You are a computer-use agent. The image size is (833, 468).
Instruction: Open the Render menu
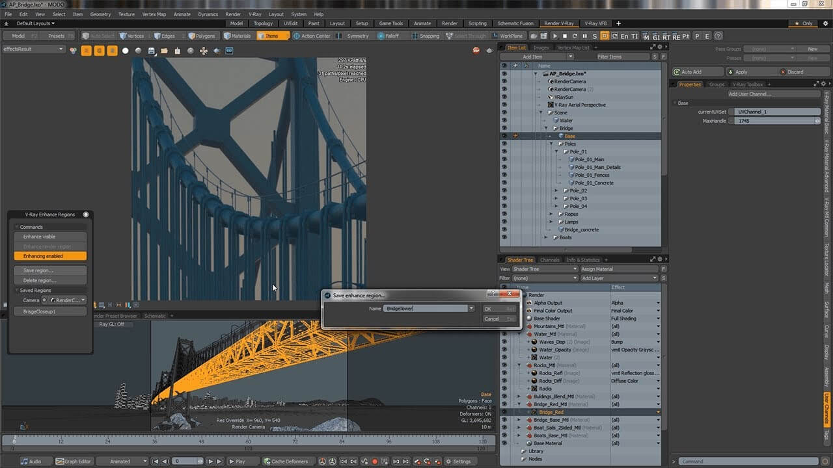pos(233,14)
